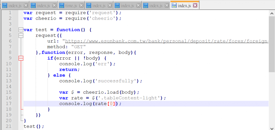Click the return keyword on line 11
This screenshot has width=275, height=130.
tap(68, 70)
